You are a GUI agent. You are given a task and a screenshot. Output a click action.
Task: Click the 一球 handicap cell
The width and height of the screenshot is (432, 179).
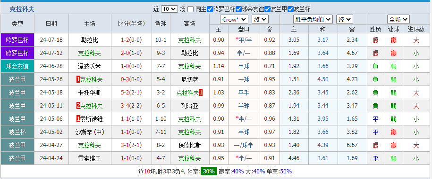(x=244, y=79)
